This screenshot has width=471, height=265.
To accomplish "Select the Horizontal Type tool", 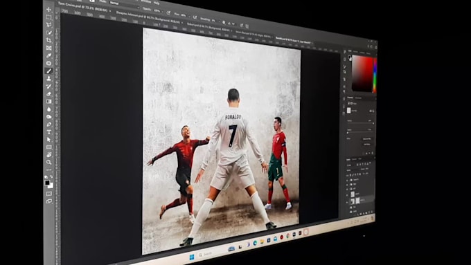I will [48, 132].
